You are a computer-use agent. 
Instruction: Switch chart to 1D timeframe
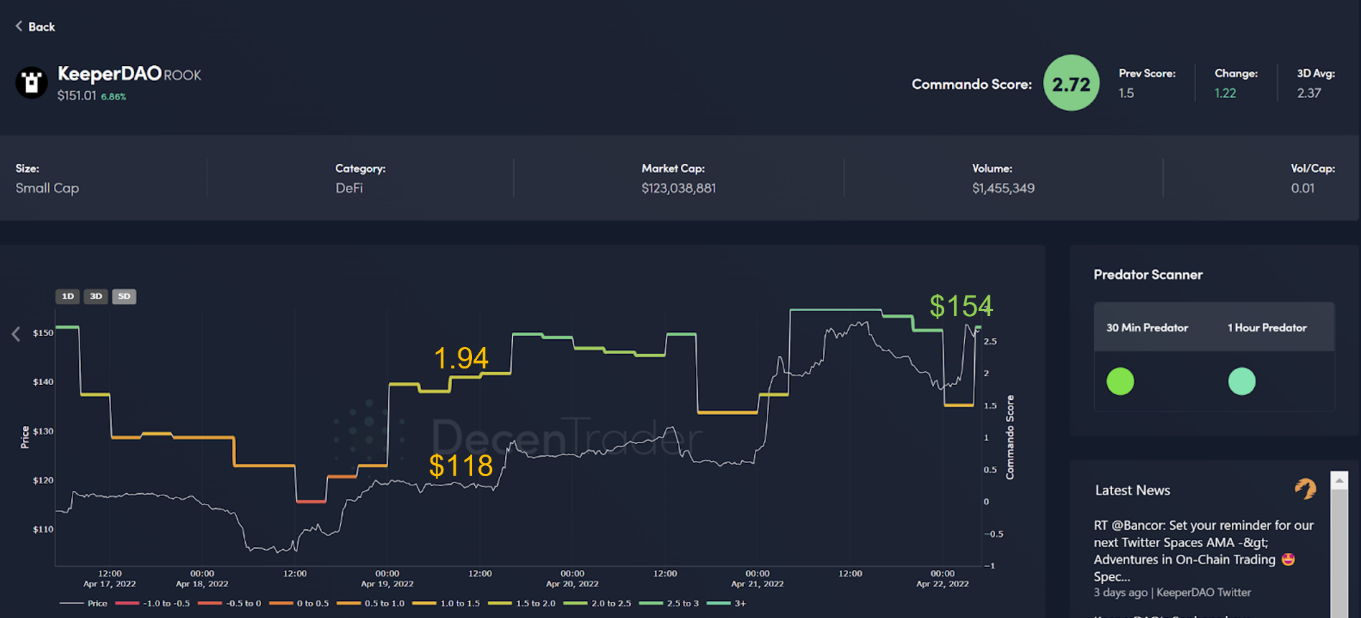tap(67, 296)
